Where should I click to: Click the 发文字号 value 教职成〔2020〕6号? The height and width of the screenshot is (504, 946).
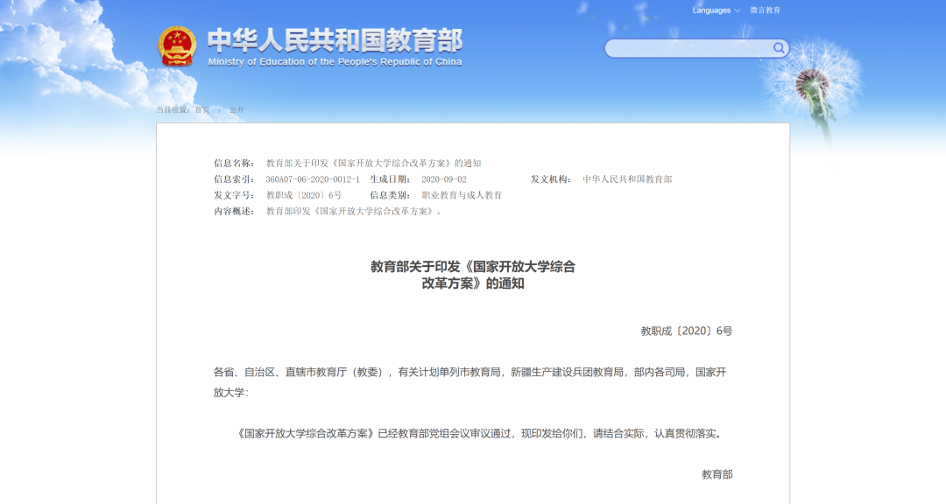click(x=304, y=195)
